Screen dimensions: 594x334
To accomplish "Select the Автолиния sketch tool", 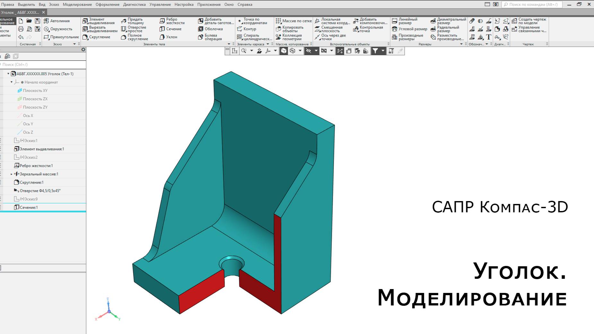I will click(60, 21).
